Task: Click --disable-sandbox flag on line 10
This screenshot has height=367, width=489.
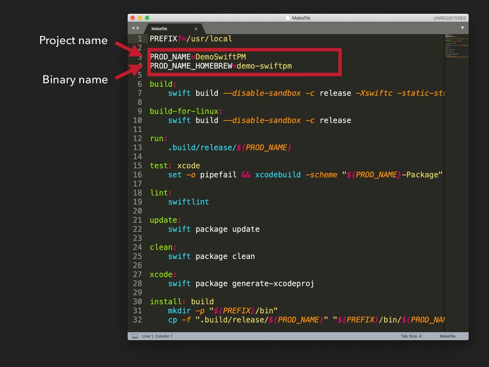Action: [x=262, y=120]
